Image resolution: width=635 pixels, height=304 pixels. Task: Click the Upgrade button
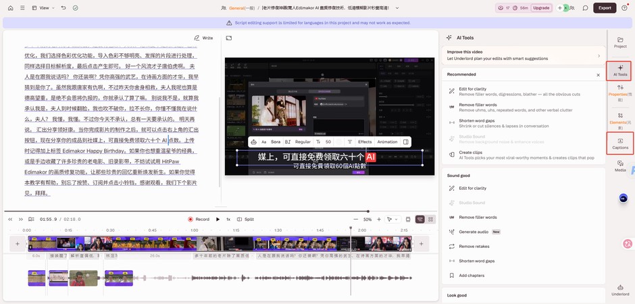[541, 7]
